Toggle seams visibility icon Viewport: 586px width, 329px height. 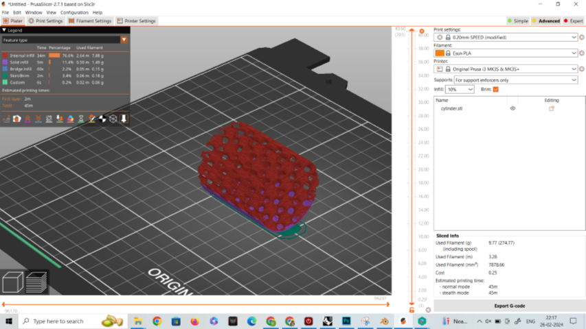[49, 119]
